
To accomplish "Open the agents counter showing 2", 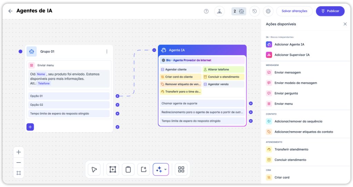I will pyautogui.click(x=239, y=11).
